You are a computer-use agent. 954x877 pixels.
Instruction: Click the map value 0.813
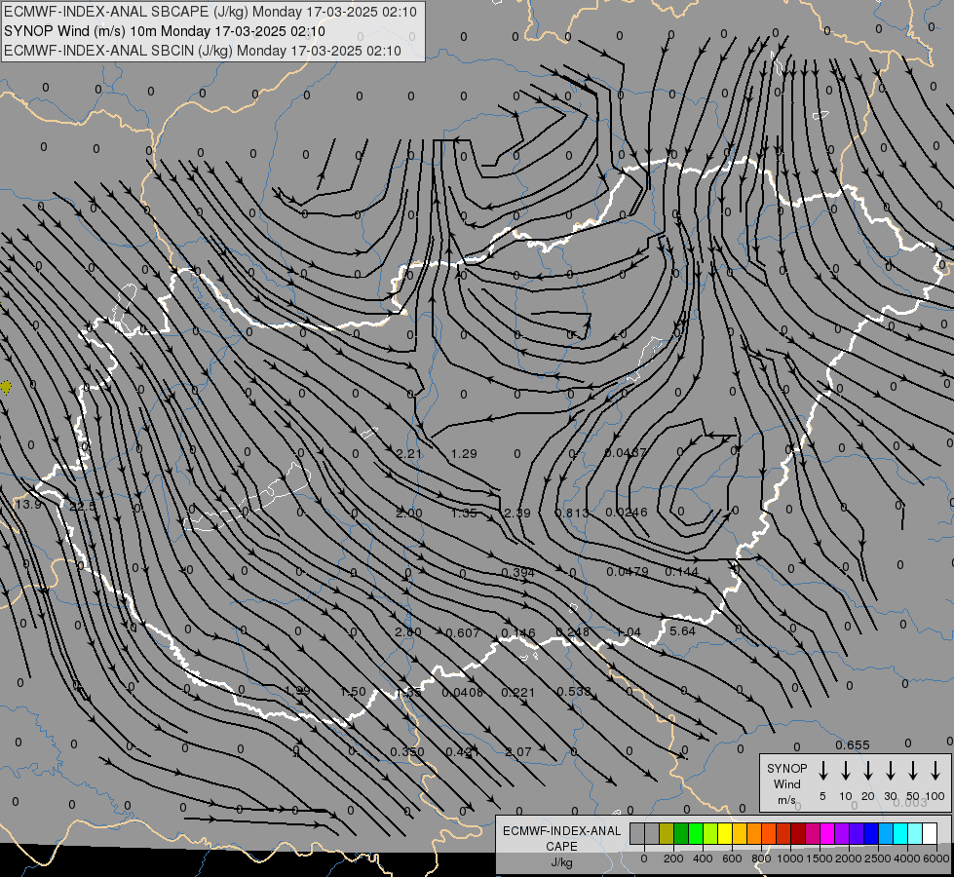tap(572, 514)
